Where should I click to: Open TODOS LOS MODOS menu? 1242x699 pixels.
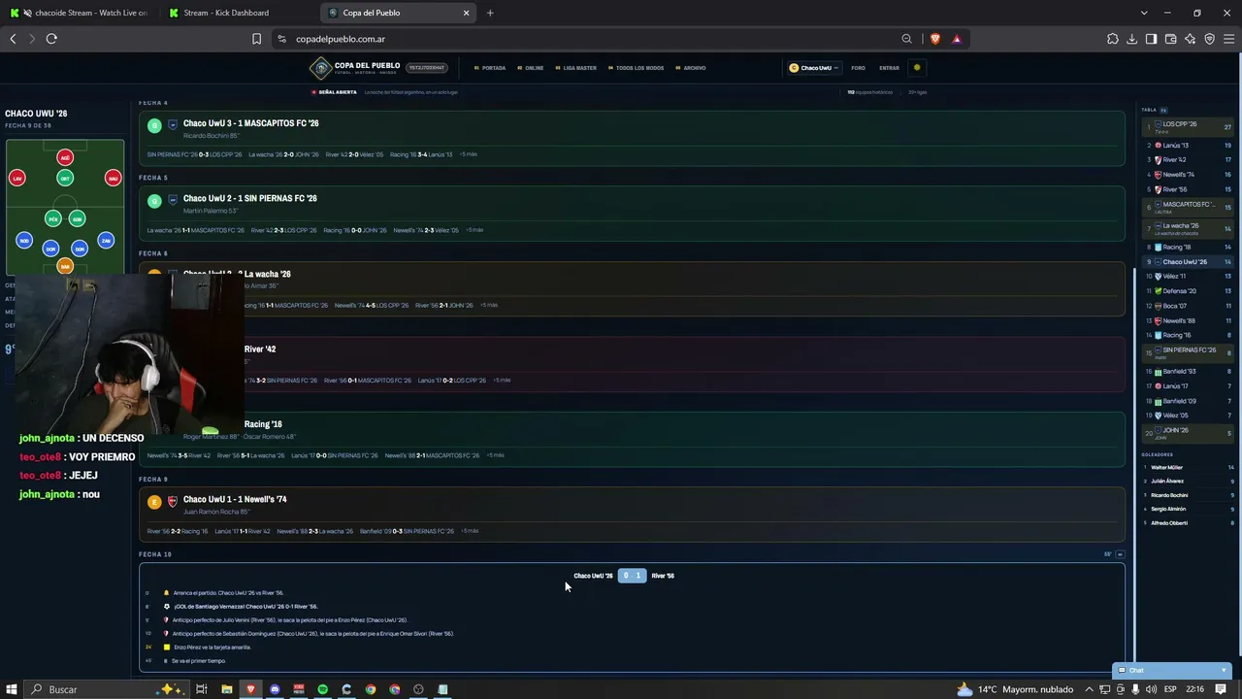point(637,68)
